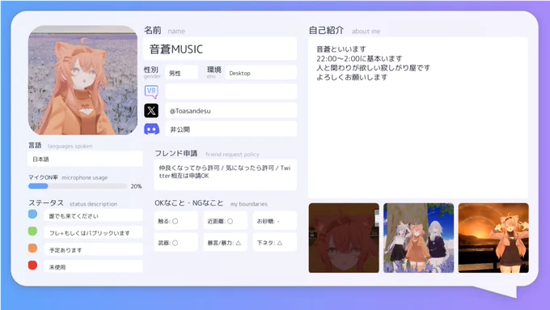Click the about me text area
Viewport: 550px width, 310px height.
click(418, 117)
